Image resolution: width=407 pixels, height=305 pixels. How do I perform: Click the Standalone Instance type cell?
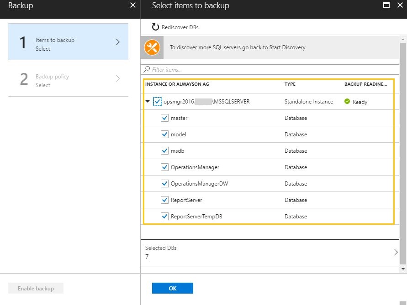pos(309,102)
